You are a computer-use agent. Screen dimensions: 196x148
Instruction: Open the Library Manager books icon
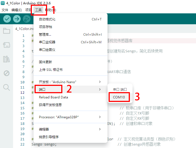[x=7, y=59]
